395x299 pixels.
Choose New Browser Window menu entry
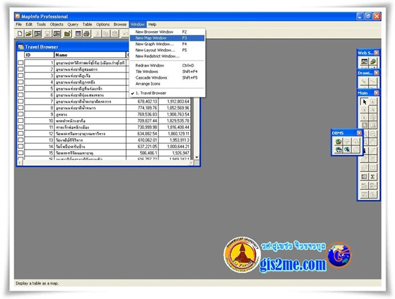point(167,32)
